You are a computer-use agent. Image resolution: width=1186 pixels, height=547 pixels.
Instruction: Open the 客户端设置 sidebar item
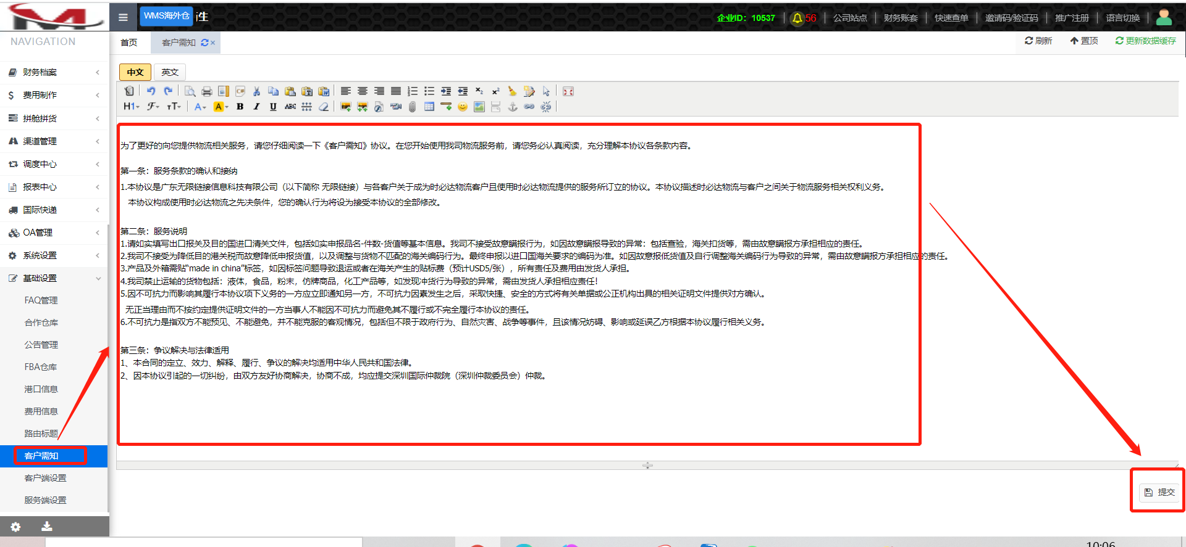click(45, 478)
